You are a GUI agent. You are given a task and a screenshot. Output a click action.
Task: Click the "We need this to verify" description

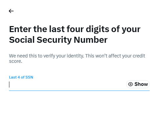(x=77, y=58)
